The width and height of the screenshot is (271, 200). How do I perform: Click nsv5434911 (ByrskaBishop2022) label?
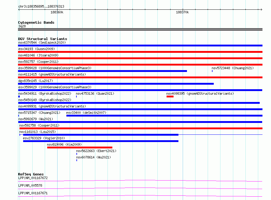pos(45,93)
